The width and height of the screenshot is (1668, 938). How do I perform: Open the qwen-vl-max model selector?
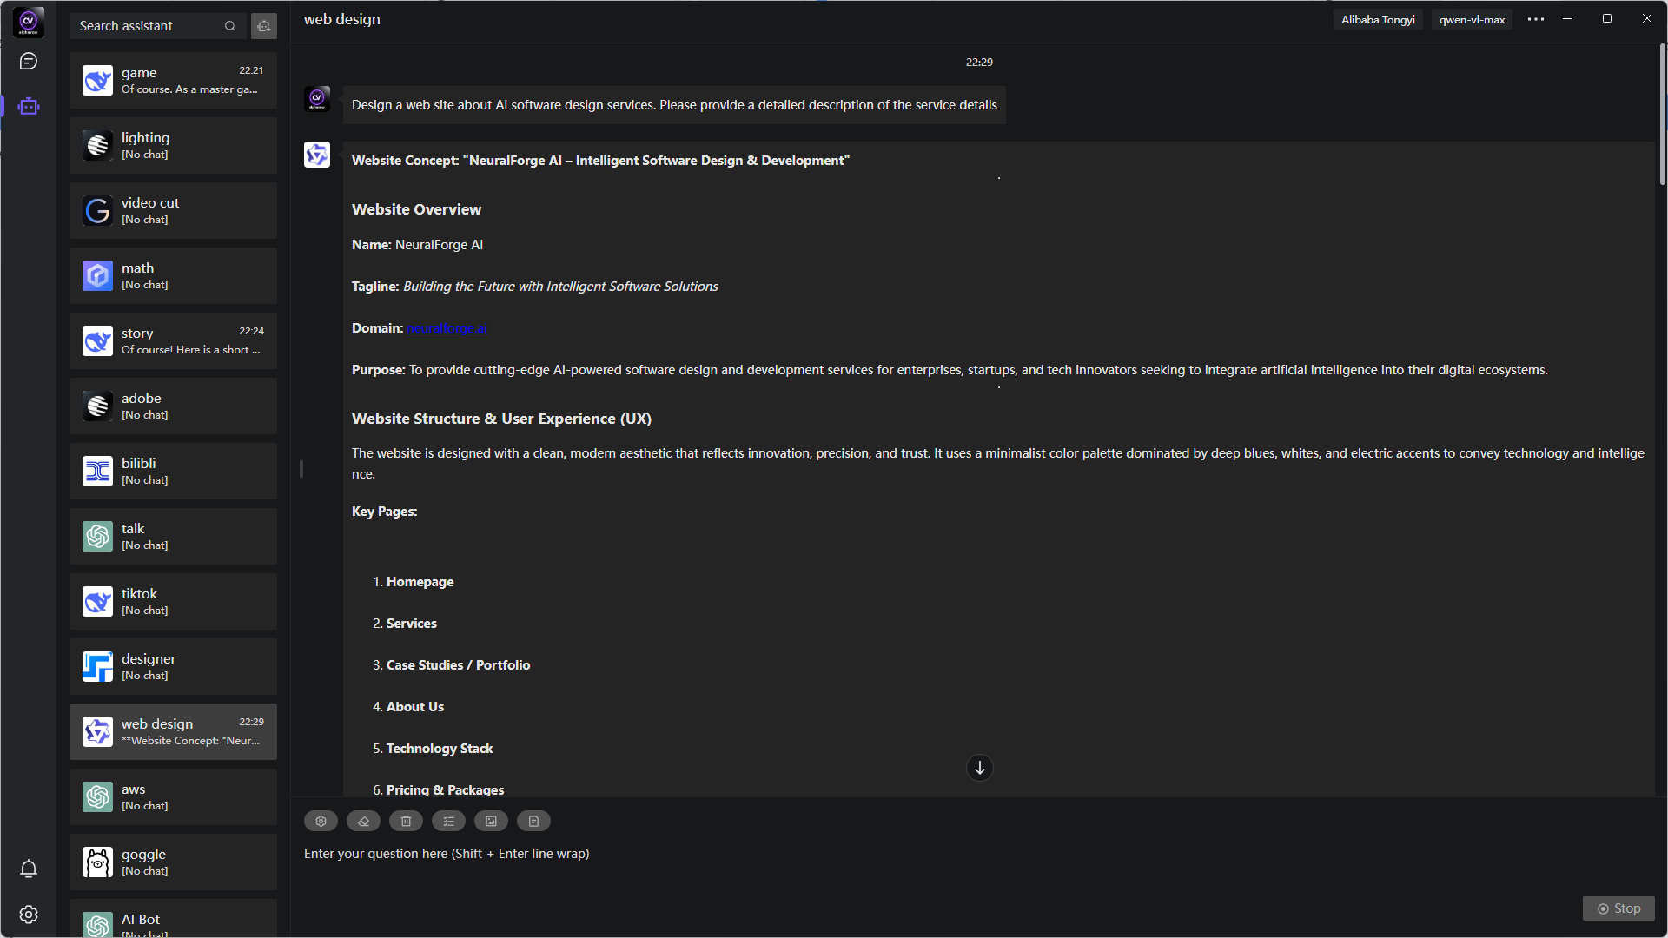click(1472, 20)
